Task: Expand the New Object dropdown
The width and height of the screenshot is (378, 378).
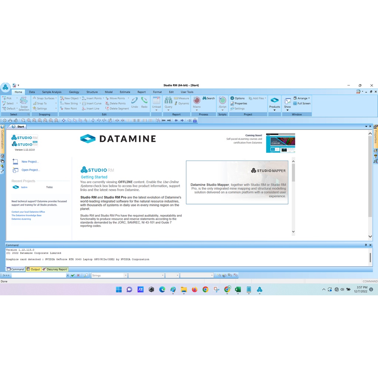Action: (x=80, y=98)
